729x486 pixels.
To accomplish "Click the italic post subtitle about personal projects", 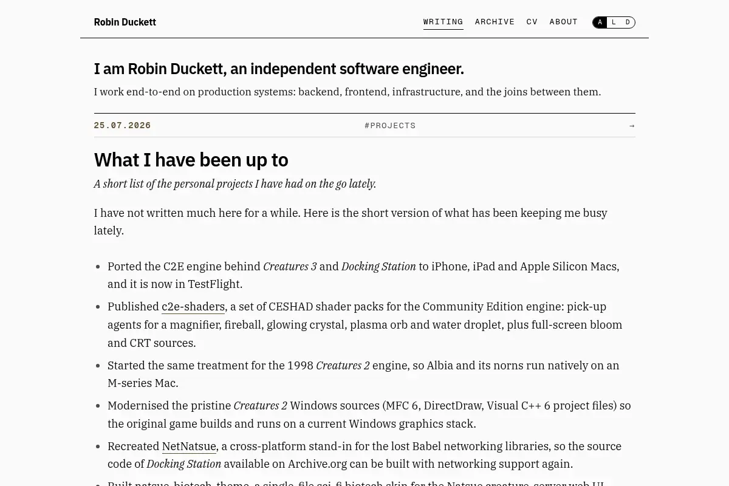I will click(235, 184).
